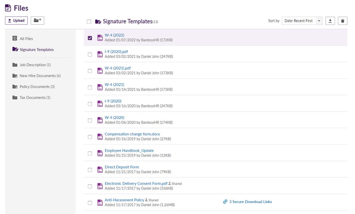Viewport: 355px width, 214px height.
Task: Click text "Added 05/16/2019 by Daniel John (27KB)"
Action: click(138, 139)
